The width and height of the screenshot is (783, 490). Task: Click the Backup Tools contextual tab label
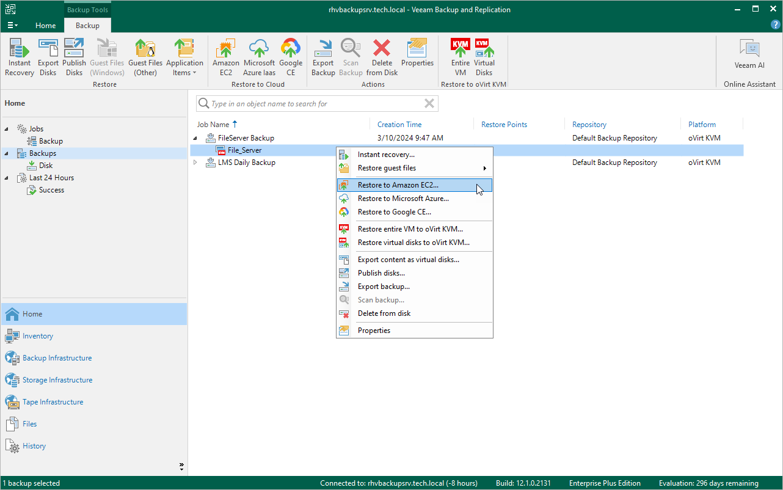[87, 10]
